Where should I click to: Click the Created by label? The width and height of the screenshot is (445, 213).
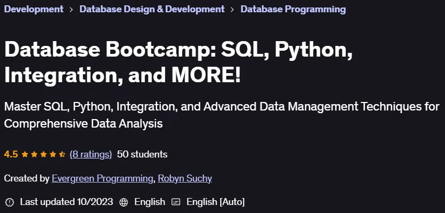coord(27,179)
